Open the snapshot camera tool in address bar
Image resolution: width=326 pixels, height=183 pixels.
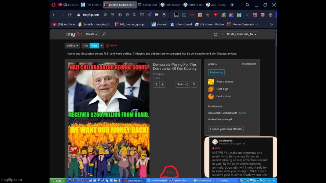pos(120,15)
